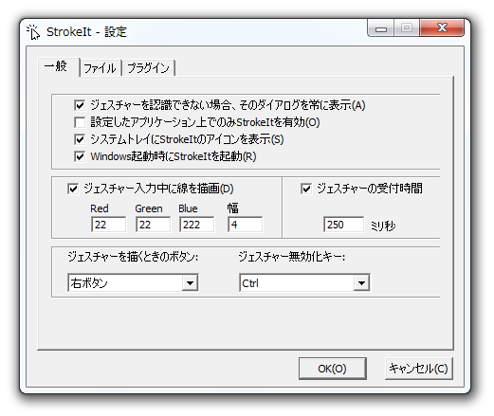Click the StrokeIt cursor icon in title bar

point(33,32)
